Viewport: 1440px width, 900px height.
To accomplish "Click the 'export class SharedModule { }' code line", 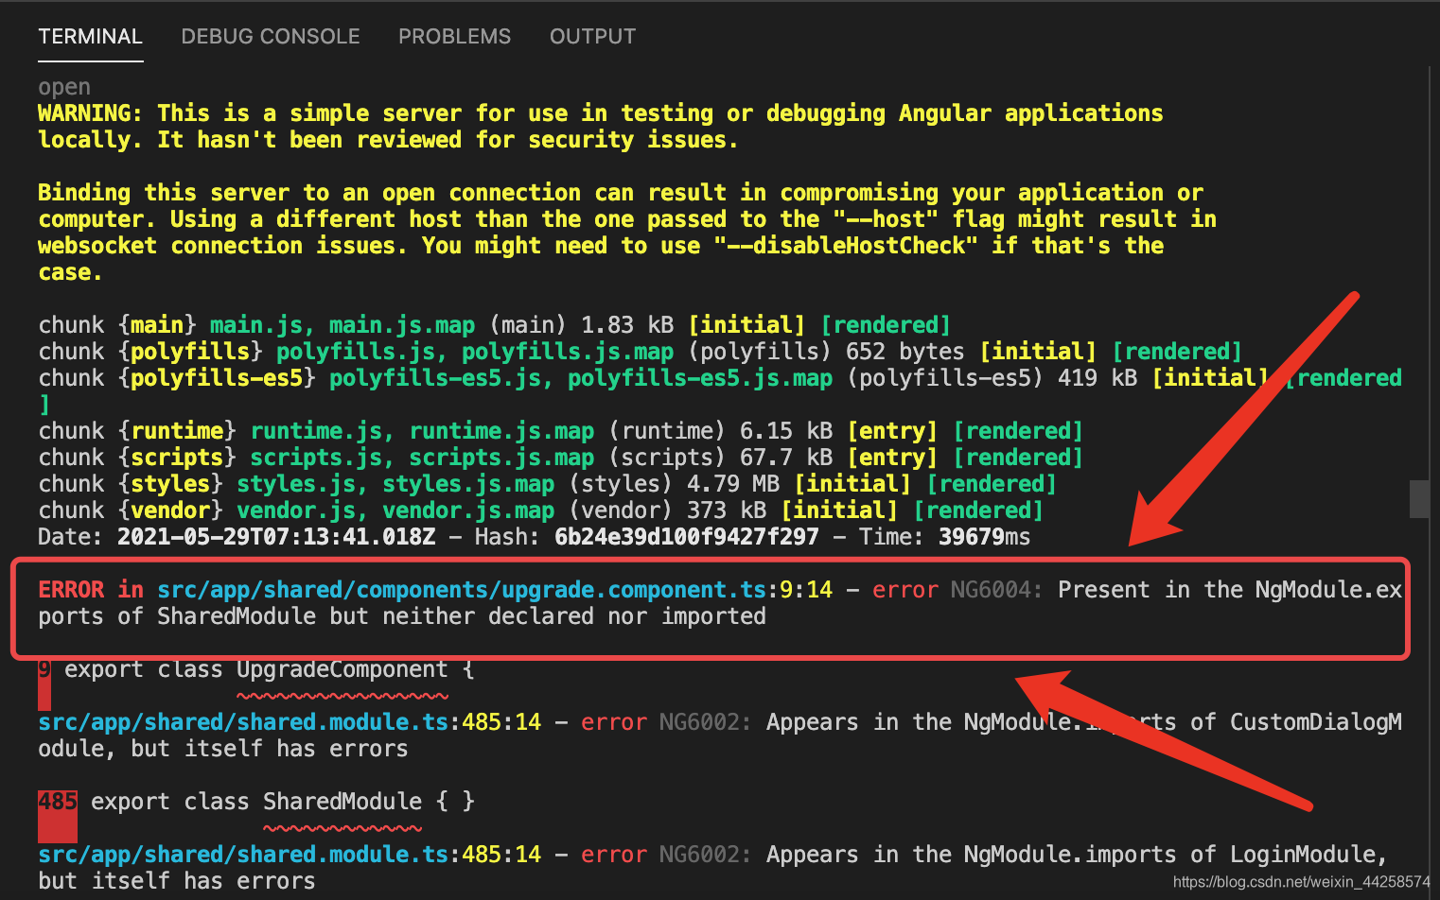I will tap(283, 802).
